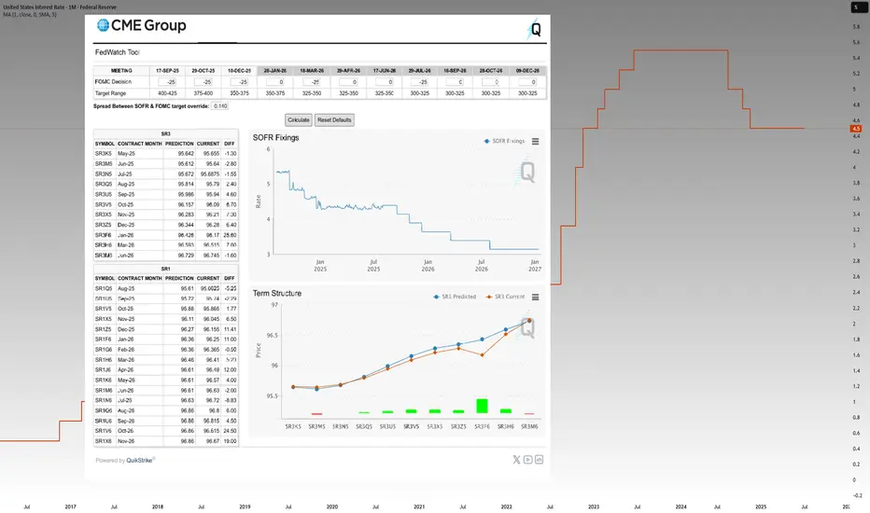The width and height of the screenshot is (870, 513).
Task: Toggle SOFR Fixings series in legend
Action: pos(504,142)
